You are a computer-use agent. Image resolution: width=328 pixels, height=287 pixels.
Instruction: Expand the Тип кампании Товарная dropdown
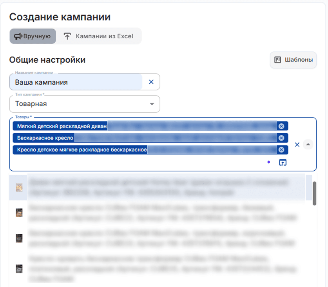[x=85, y=104]
